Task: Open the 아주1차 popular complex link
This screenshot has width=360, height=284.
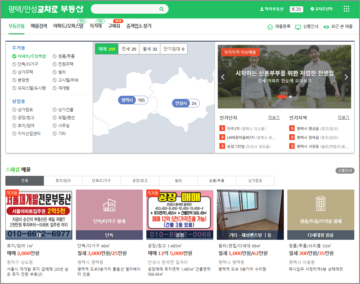Action: [x=233, y=128]
